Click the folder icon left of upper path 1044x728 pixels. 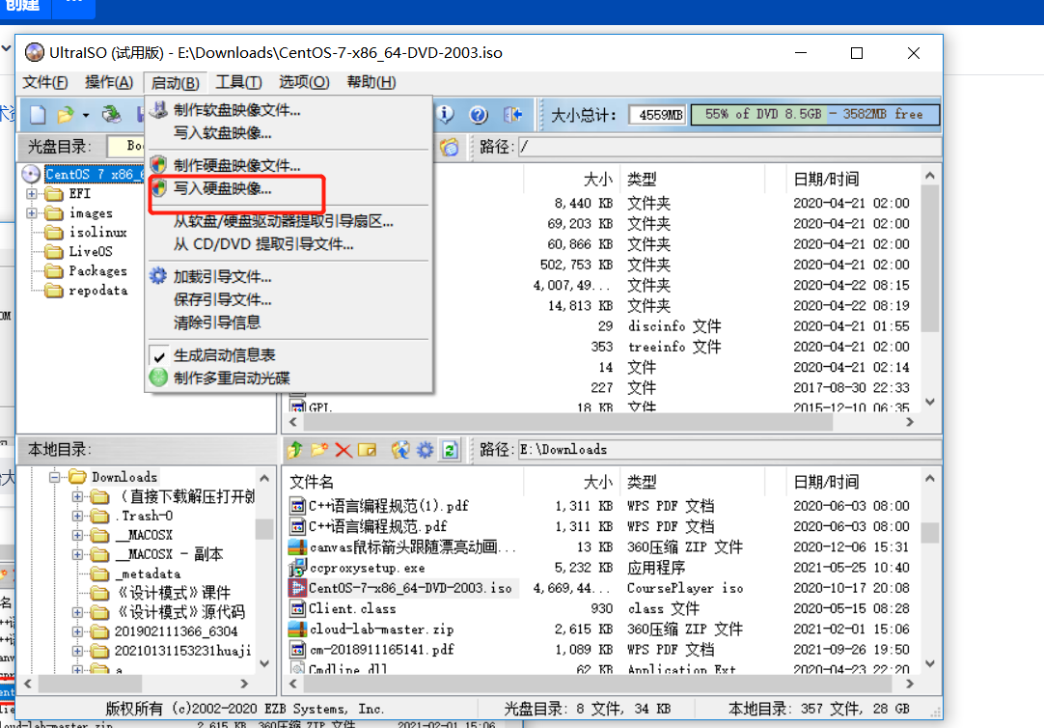pos(450,147)
